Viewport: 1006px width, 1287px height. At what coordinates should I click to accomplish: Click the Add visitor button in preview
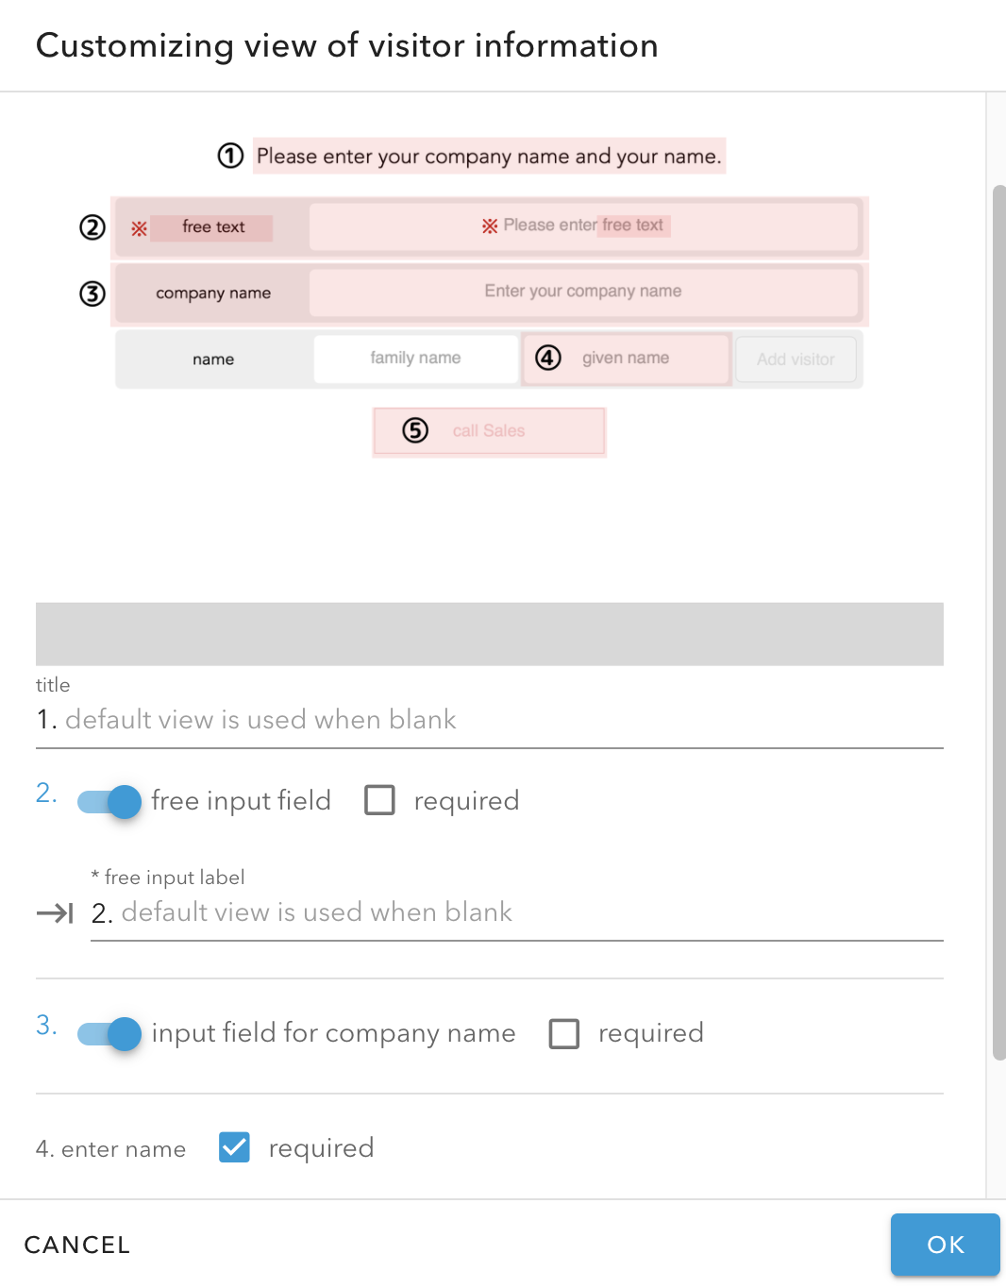796,359
